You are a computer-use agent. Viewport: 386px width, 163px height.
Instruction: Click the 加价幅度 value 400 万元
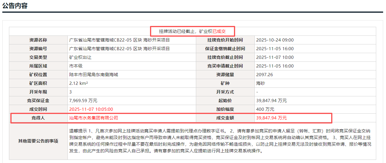click(265, 109)
